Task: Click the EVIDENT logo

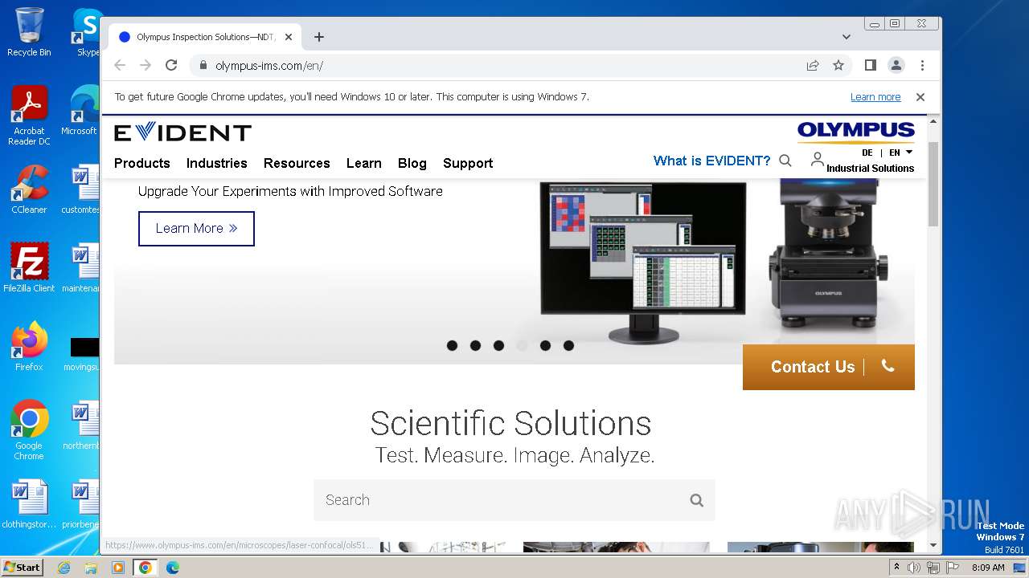Action: pyautogui.click(x=182, y=132)
